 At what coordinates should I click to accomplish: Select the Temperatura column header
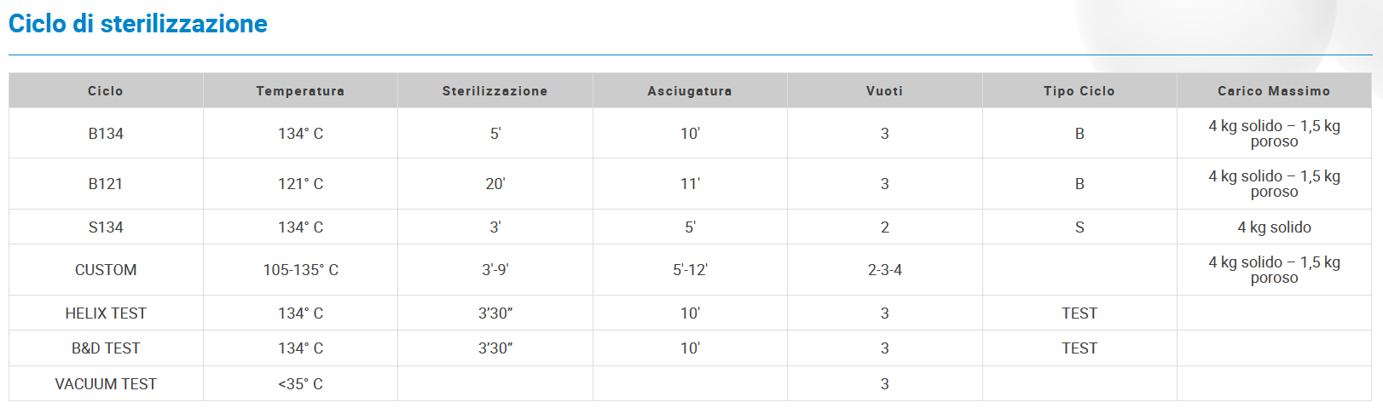tap(300, 91)
